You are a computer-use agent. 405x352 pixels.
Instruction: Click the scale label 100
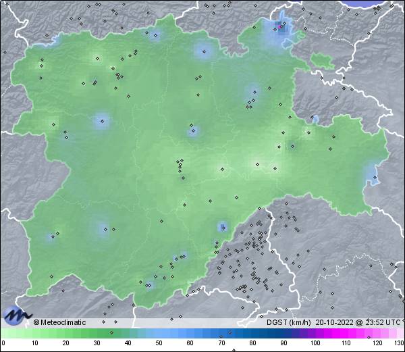(315, 343)
